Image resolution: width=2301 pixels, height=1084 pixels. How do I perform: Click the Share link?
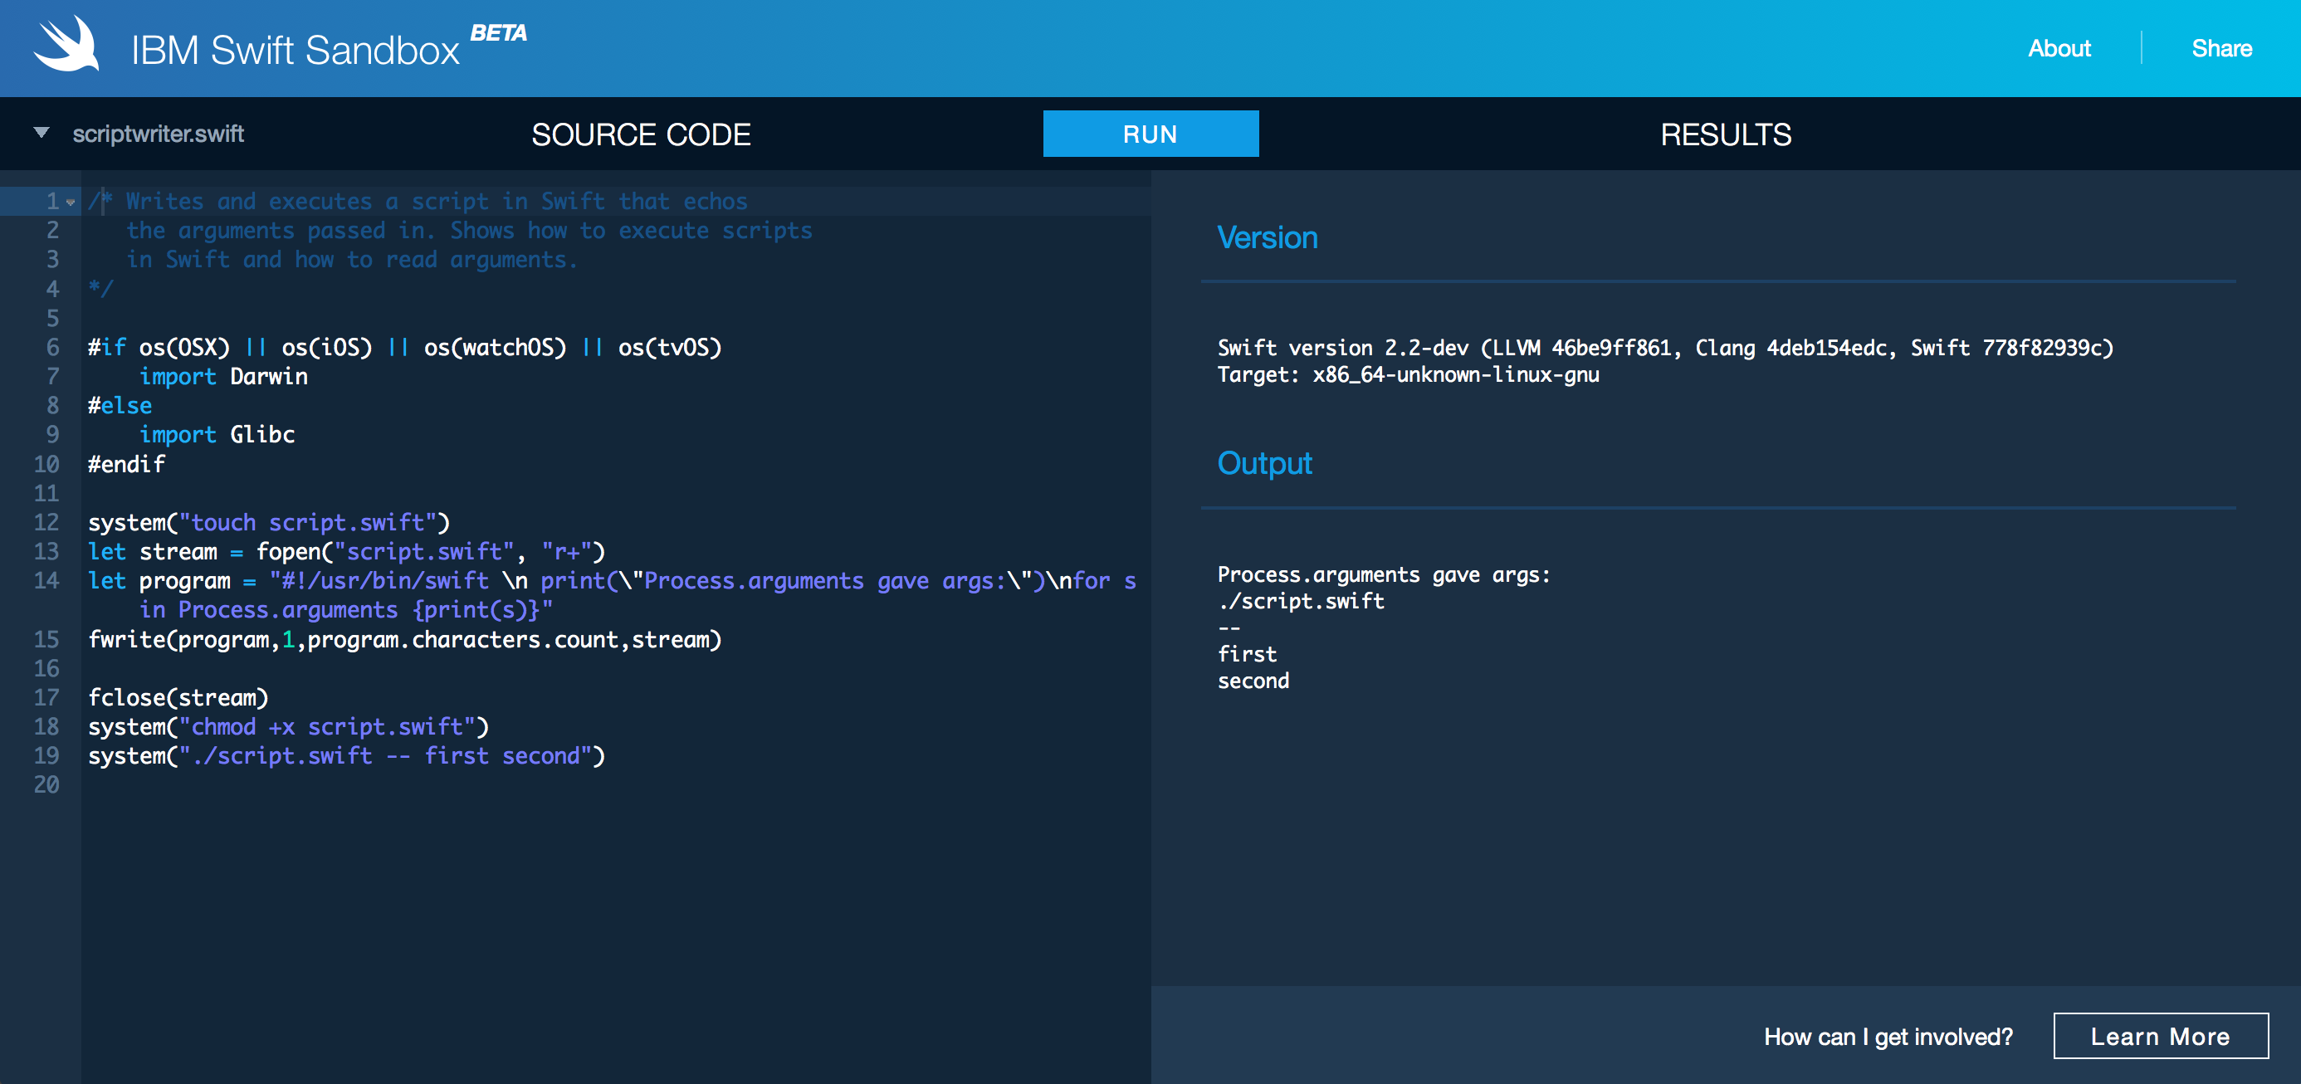(2222, 48)
